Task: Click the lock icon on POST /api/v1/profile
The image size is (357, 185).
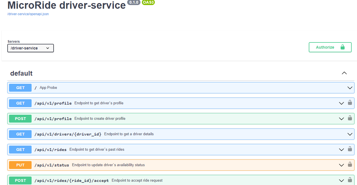Action: 350,118
